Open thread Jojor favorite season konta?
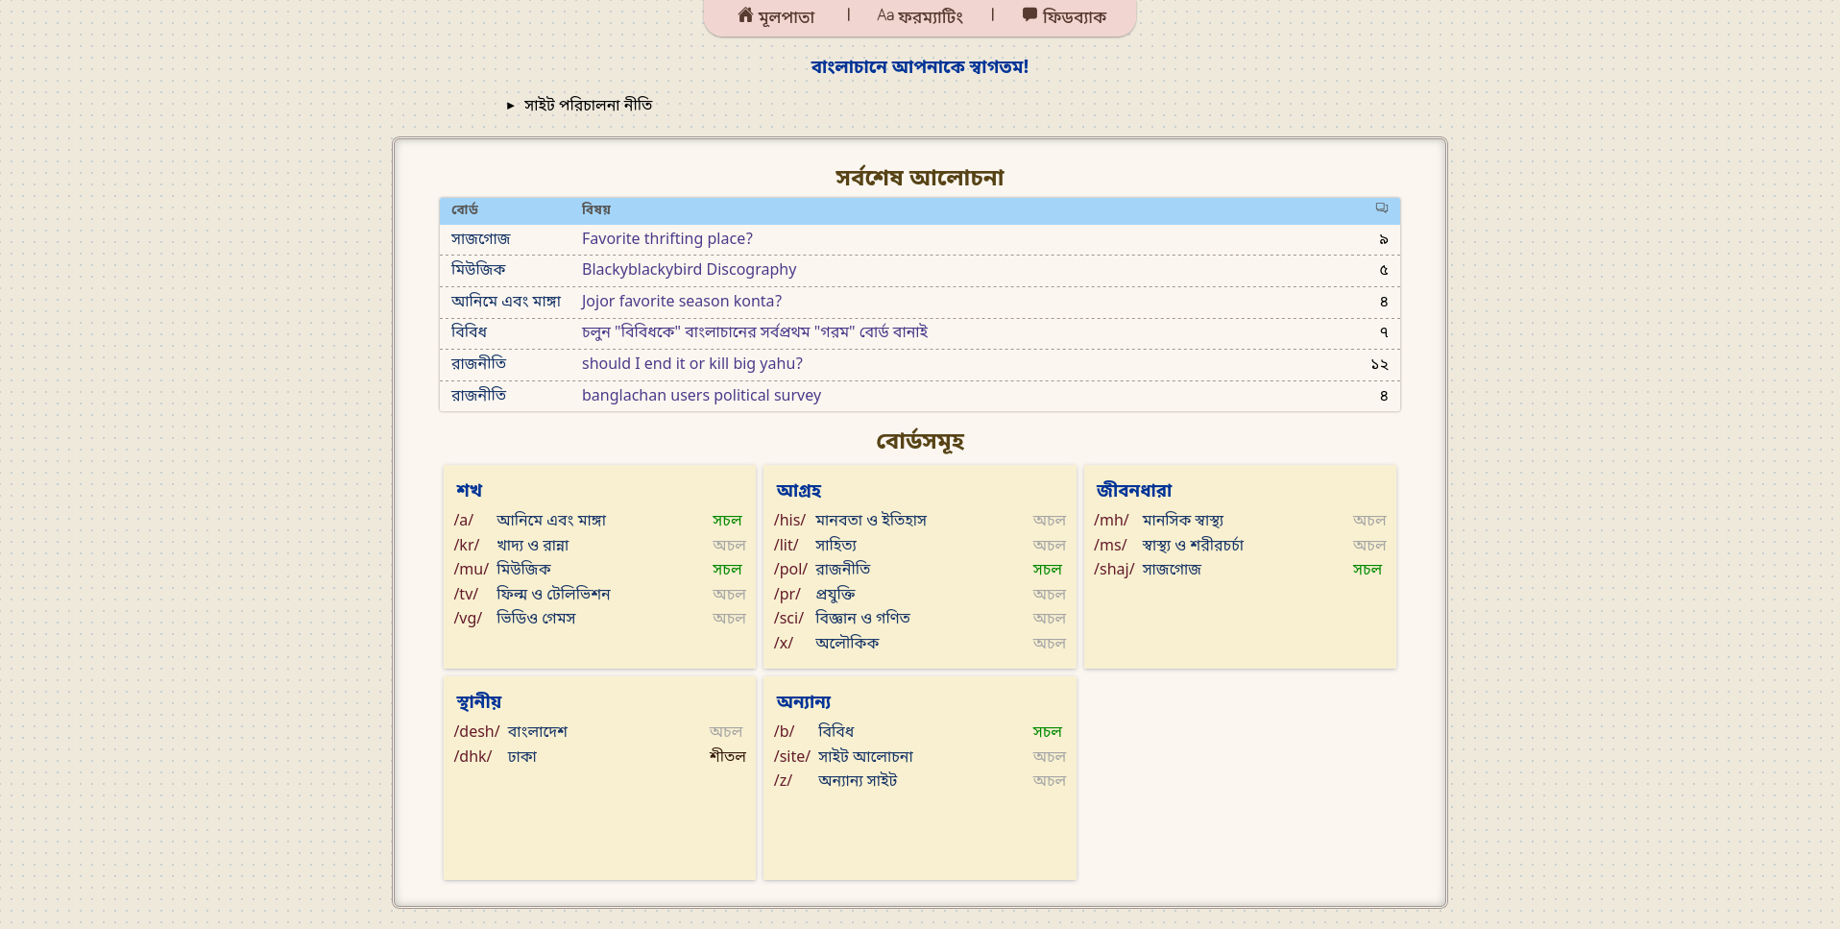Viewport: 1840px width, 929px height. 682,302
